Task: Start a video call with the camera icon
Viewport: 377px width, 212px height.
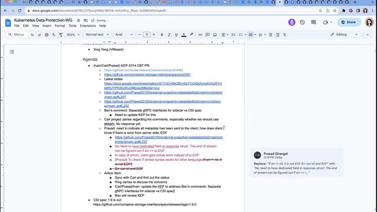Action: [x=326, y=22]
